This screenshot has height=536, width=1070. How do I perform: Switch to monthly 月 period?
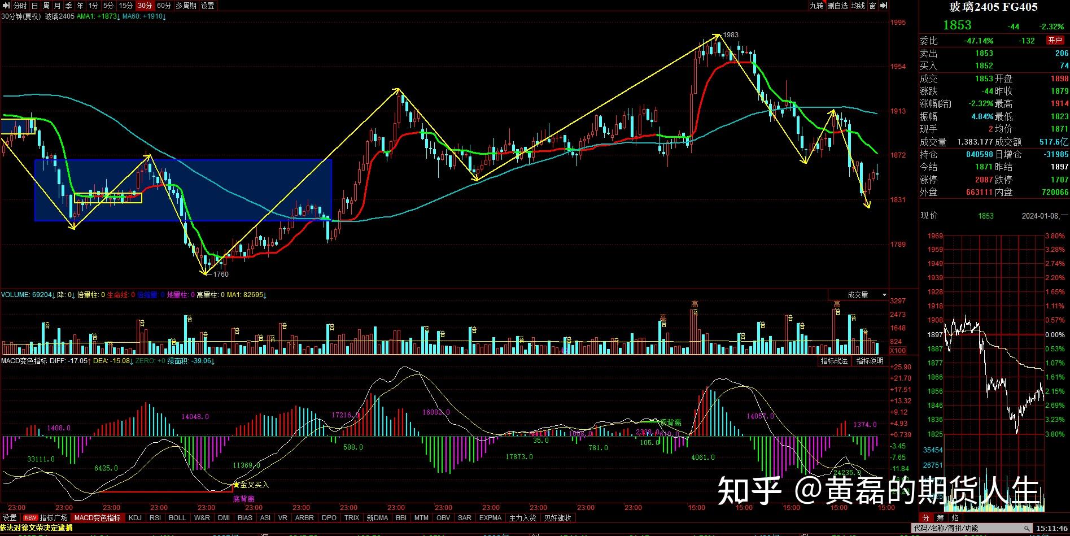(58, 6)
